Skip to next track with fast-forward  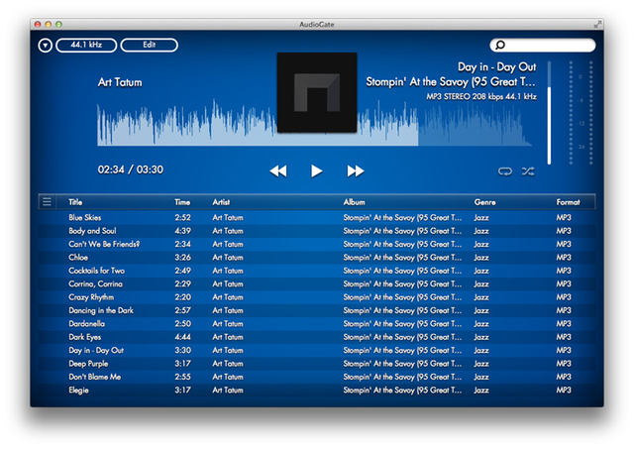[356, 171]
